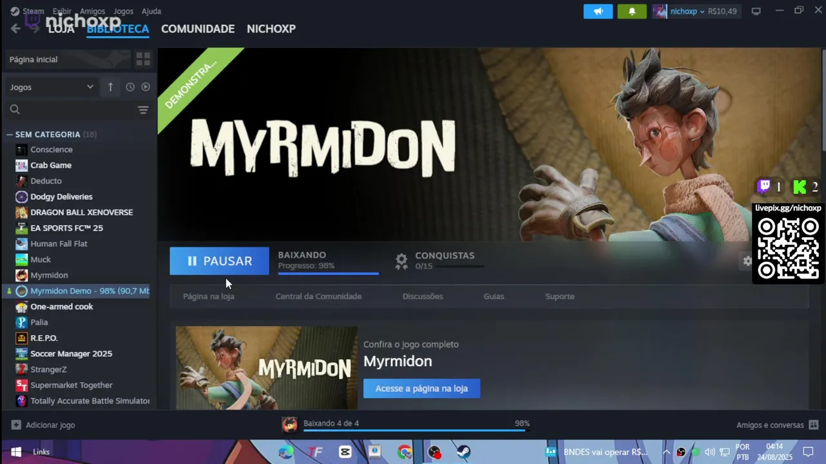Open Google Chrome from the taskbar
The height and width of the screenshot is (464, 826).
point(405,452)
